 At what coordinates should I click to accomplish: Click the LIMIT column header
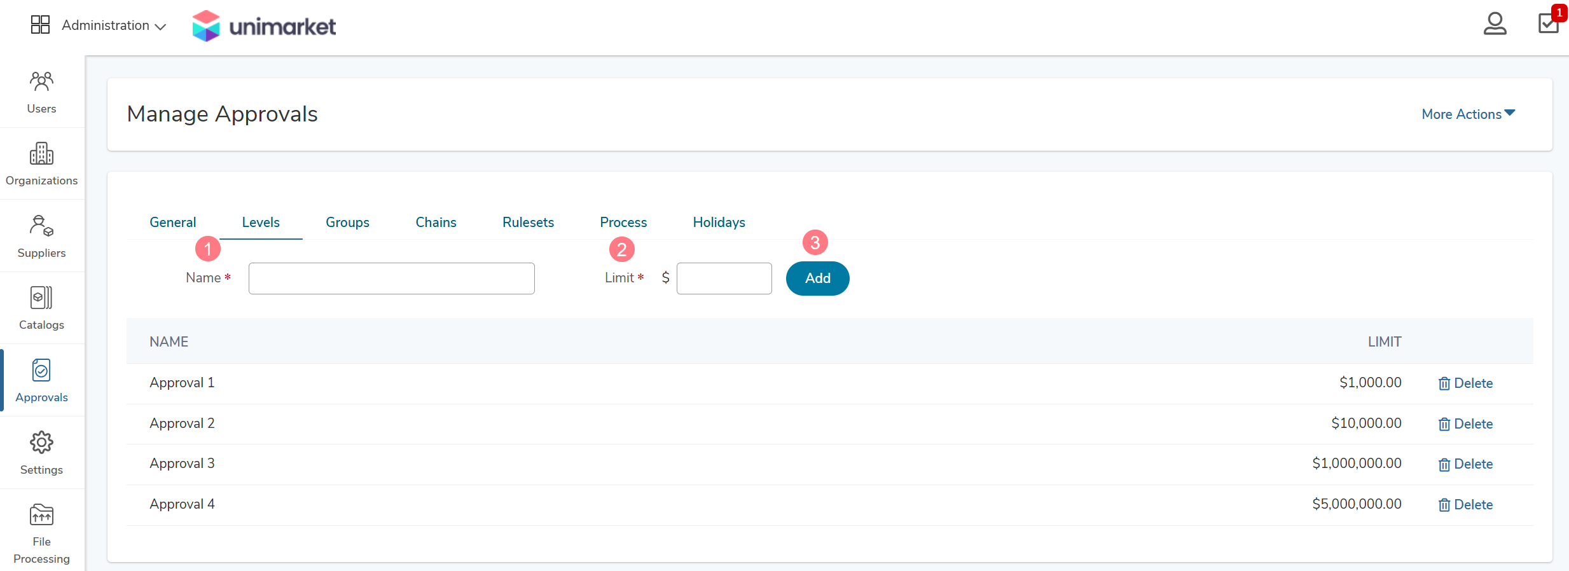(1385, 342)
